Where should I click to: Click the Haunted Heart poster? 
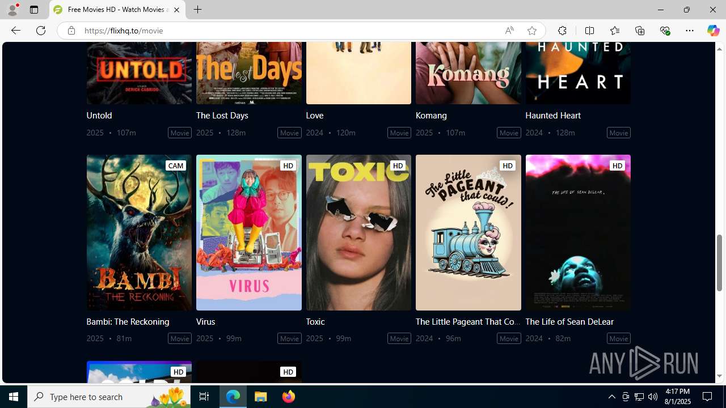pyautogui.click(x=578, y=73)
